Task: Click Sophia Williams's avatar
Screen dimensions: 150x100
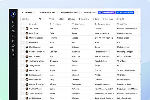Action: tap(27, 89)
